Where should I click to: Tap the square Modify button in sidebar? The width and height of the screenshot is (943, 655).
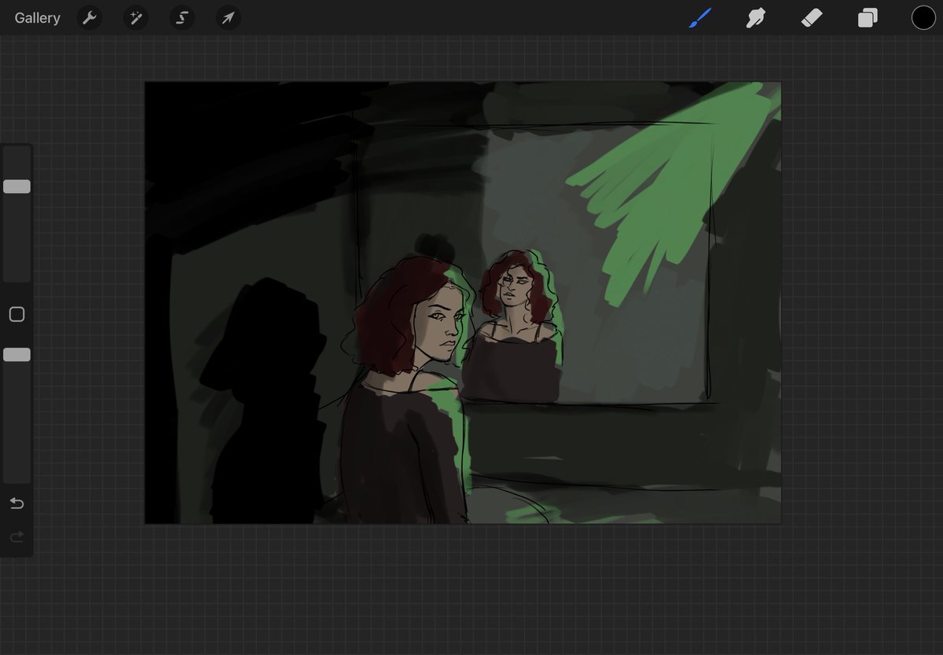pos(17,314)
